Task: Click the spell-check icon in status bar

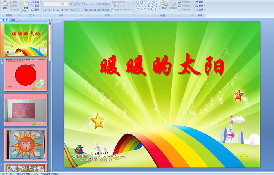Action: [x=37, y=173]
